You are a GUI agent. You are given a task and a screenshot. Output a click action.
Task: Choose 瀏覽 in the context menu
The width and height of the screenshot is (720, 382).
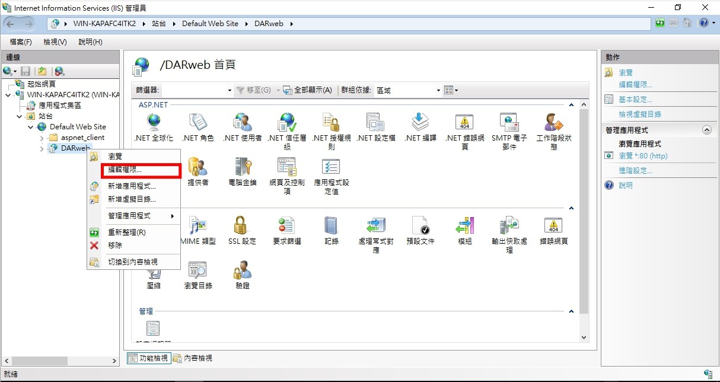point(115,156)
